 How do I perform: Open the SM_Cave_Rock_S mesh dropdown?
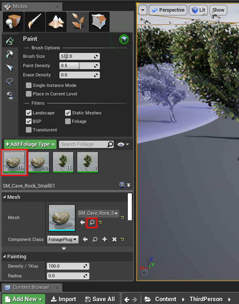tap(98, 213)
